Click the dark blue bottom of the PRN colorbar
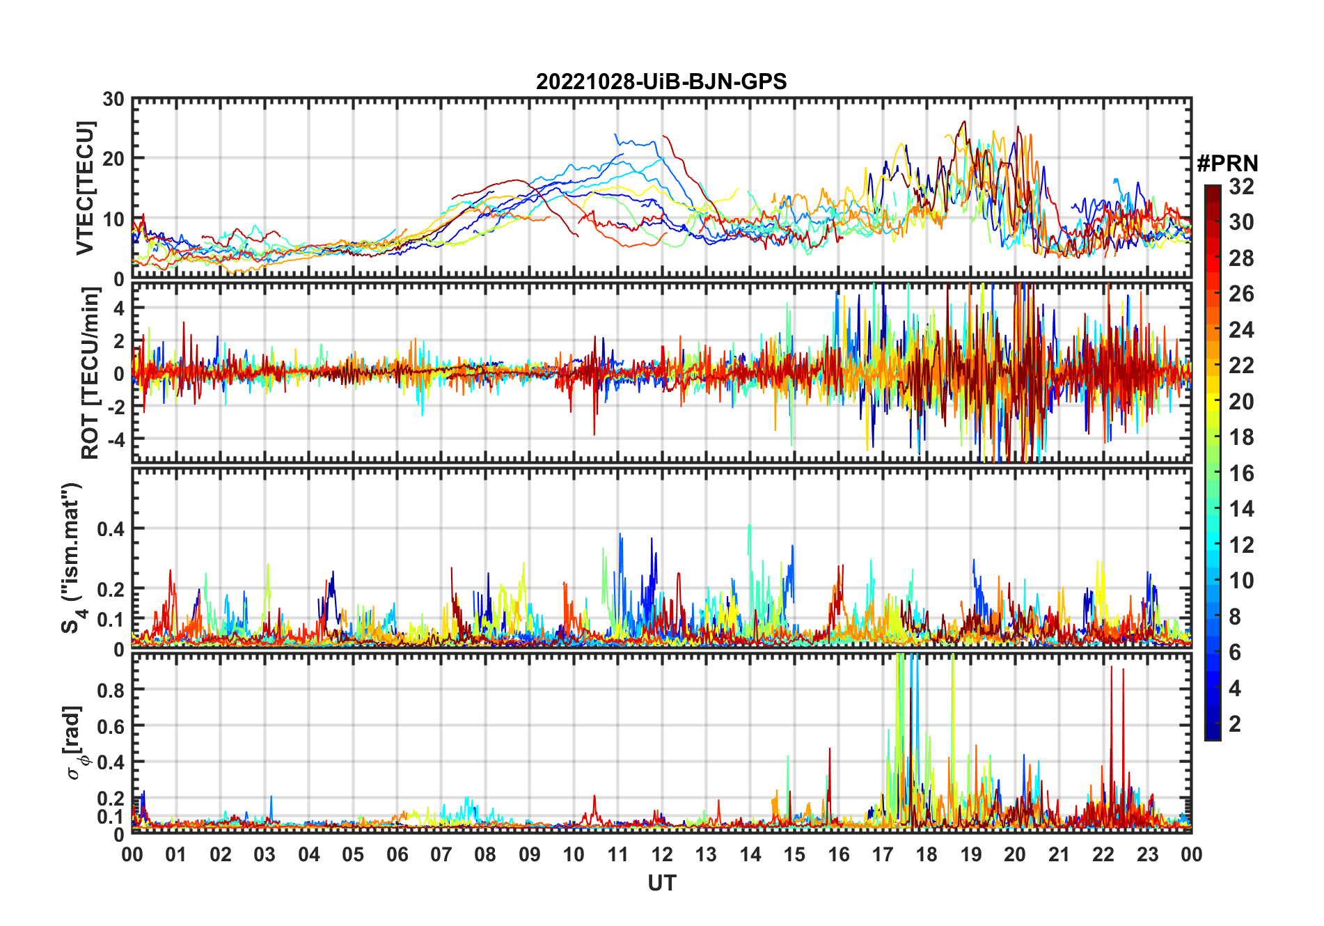This screenshot has width=1324, height=926. pos(1212,734)
